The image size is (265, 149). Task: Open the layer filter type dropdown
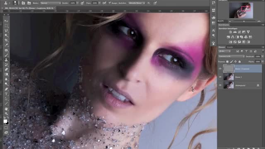coord(224,51)
